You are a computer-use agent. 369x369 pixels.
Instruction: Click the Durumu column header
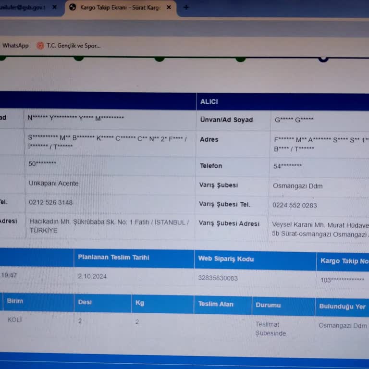point(268,305)
